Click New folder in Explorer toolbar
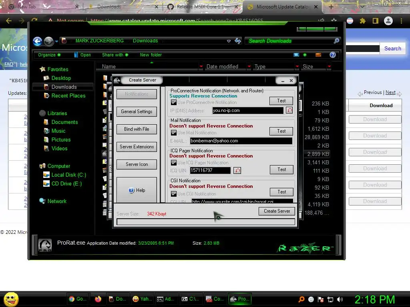410x307 pixels. [151, 55]
